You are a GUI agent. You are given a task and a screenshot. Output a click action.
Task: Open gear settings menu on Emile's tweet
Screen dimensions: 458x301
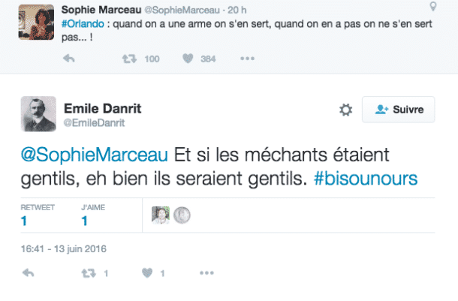[345, 110]
